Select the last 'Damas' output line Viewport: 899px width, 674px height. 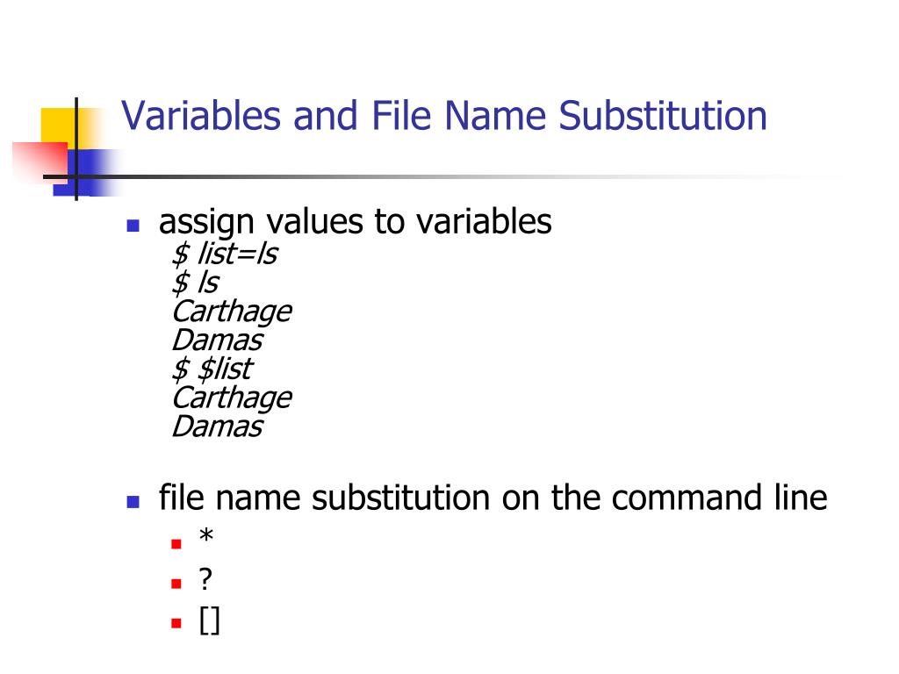[x=217, y=427]
